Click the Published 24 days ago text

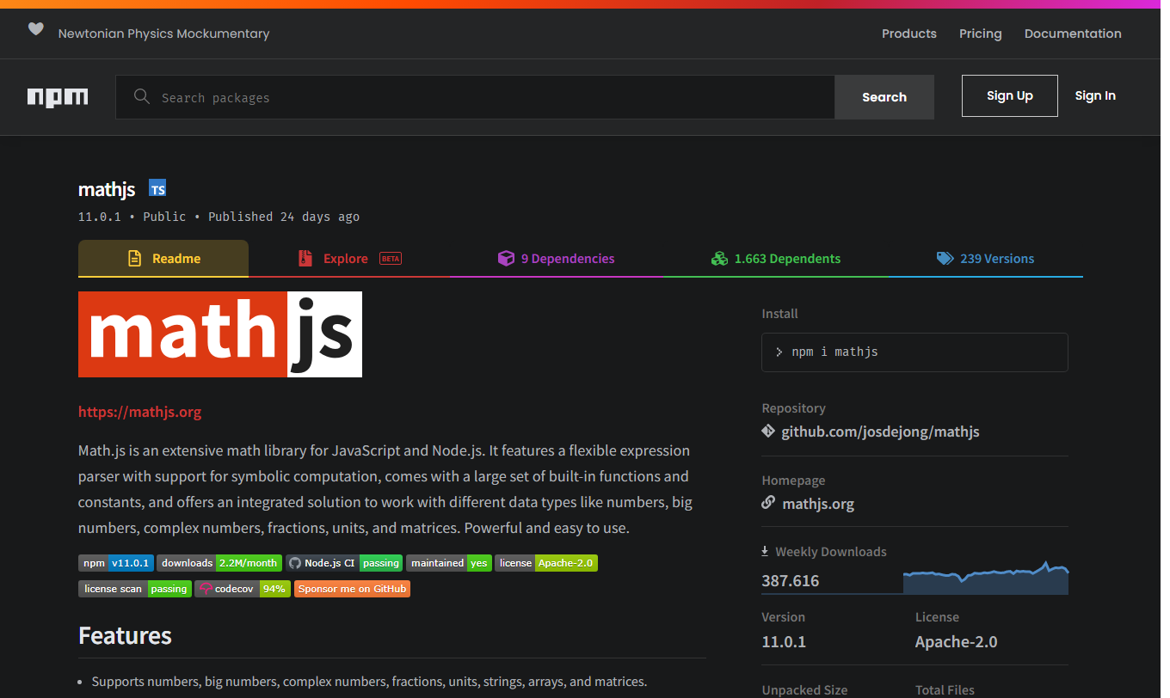tap(284, 217)
